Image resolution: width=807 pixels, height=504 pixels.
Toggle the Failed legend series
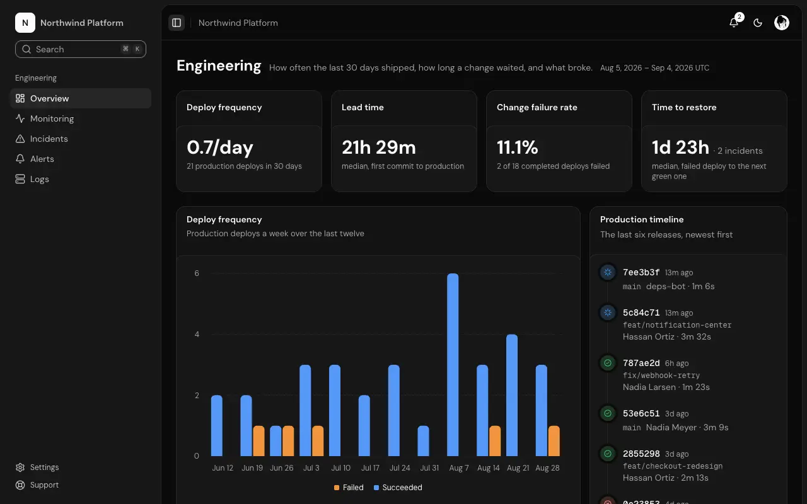[349, 488]
